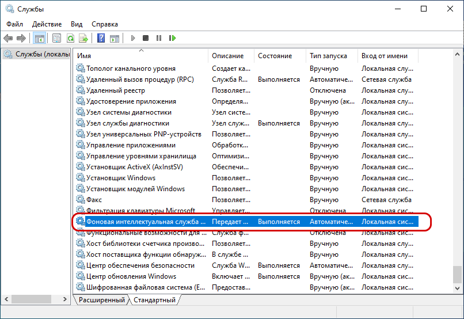464x319 pixels.
Task: Select Узел системы диагностики service
Action: 246,112
